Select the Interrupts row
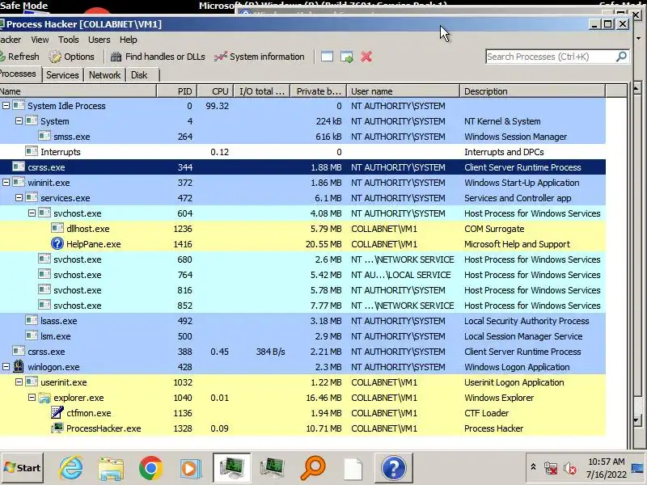The width and height of the screenshot is (647, 485). (x=302, y=152)
